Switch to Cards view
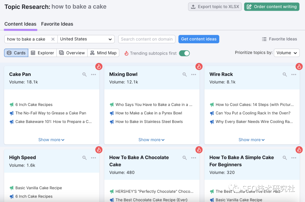The width and height of the screenshot is (305, 202). [x=16, y=53]
